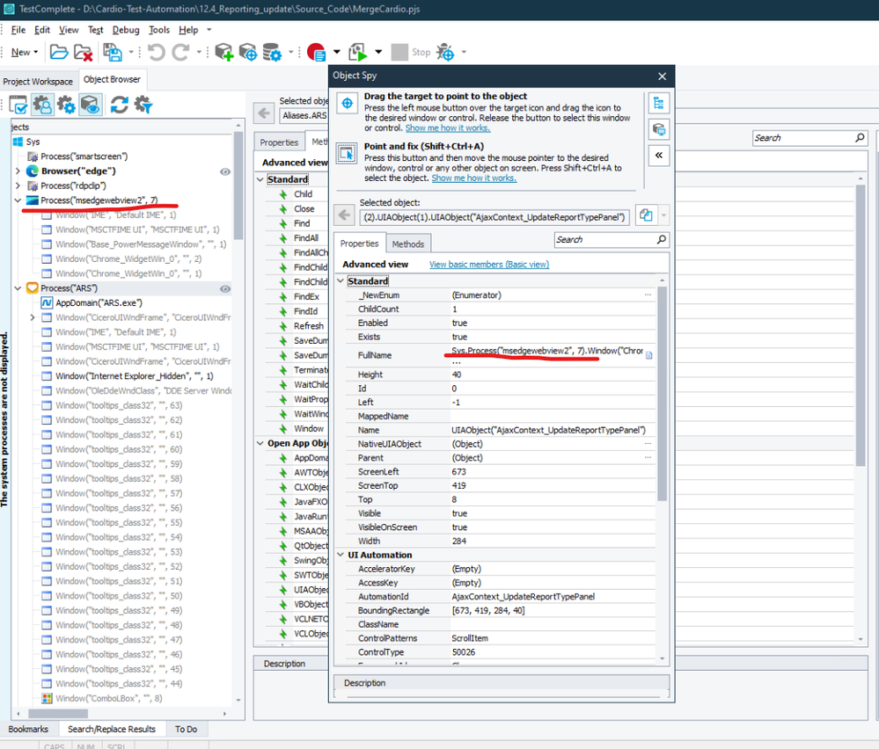879x749 pixels.
Task: Click the View basic members link
Action: click(488, 264)
